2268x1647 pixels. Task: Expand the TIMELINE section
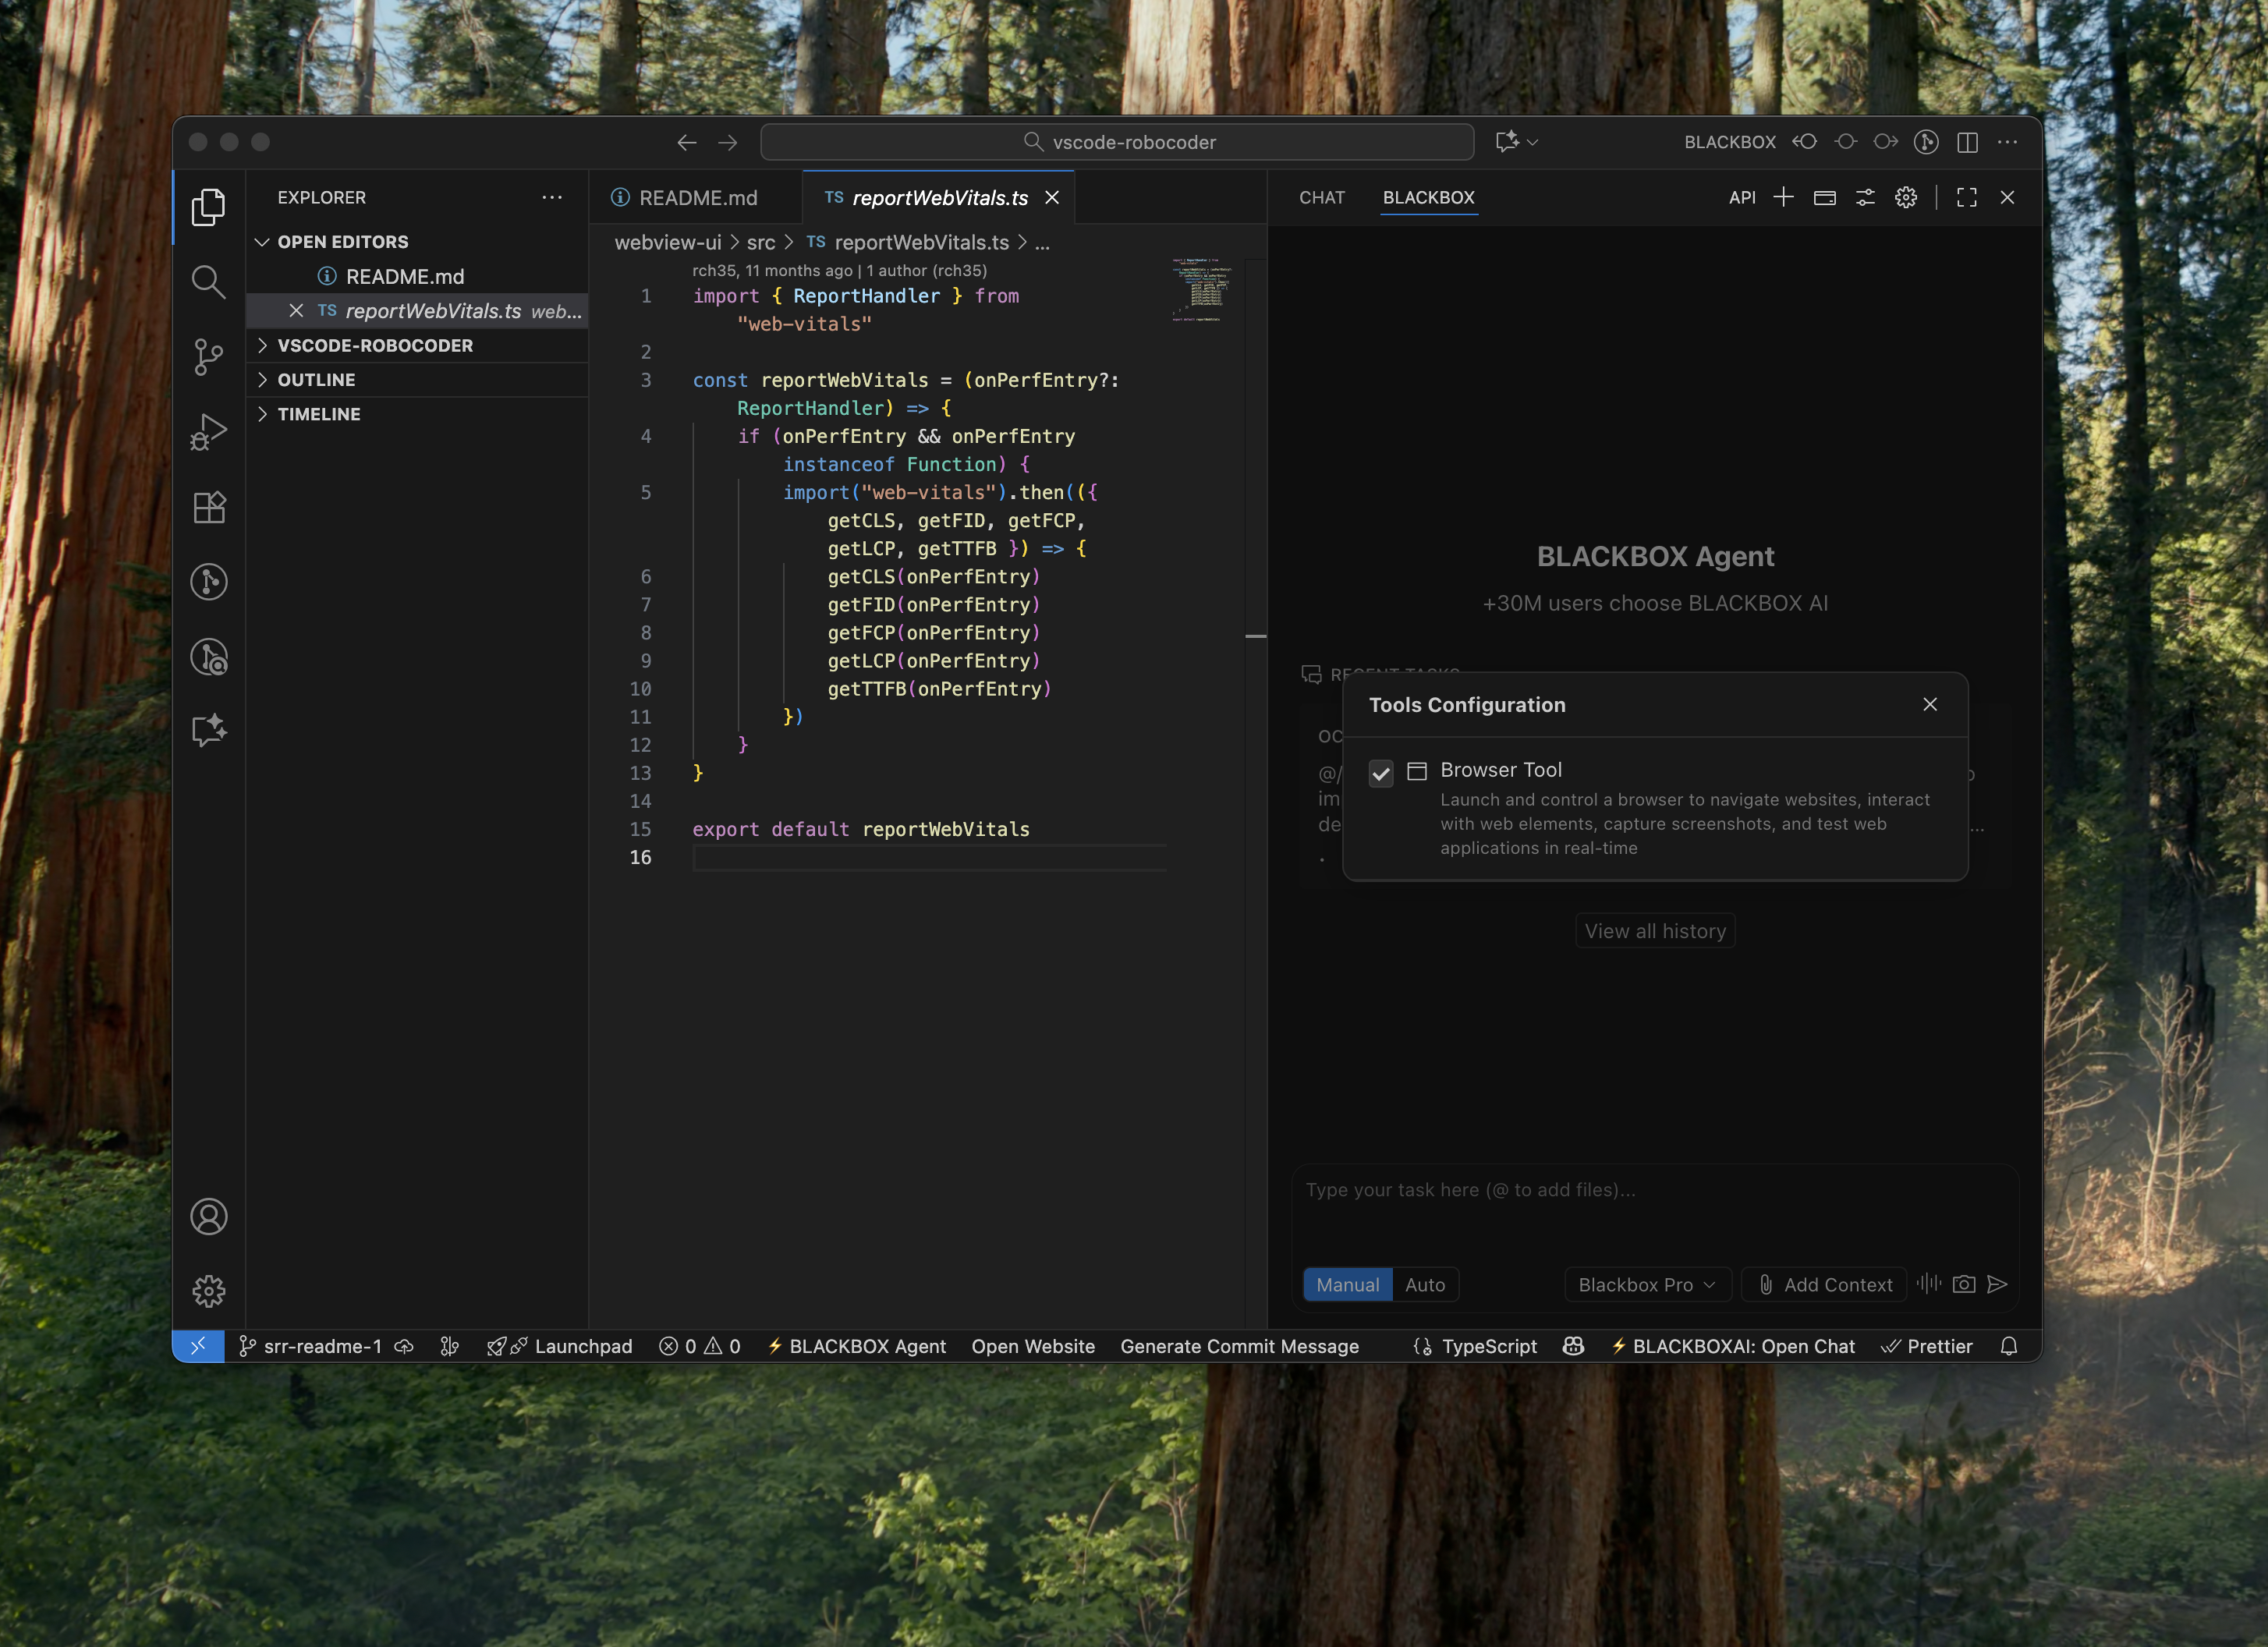[x=319, y=414]
